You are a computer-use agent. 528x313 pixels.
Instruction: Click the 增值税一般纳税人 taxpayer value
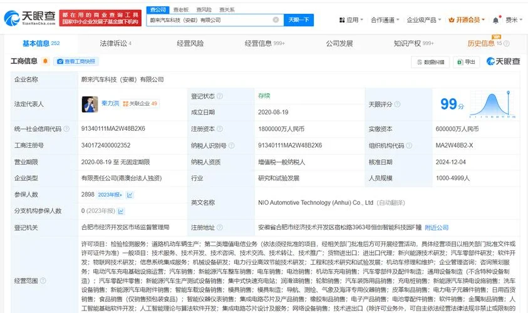click(281, 162)
